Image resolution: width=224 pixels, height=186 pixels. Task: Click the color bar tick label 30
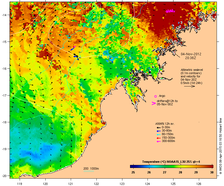click(x=212, y=172)
